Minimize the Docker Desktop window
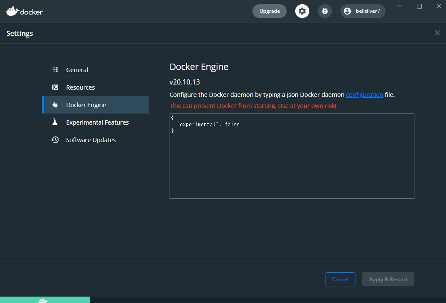The width and height of the screenshot is (446, 303). pyautogui.click(x=399, y=6)
